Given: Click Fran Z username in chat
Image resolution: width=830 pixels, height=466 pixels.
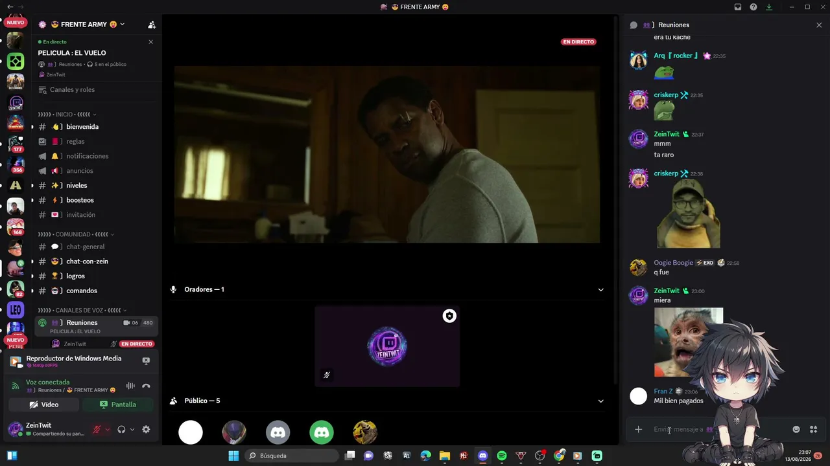Looking at the screenshot, I should pos(663,392).
